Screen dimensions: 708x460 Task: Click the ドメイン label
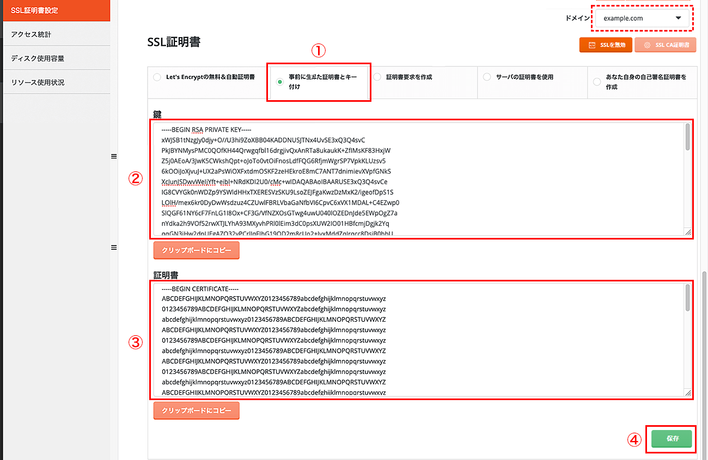[x=578, y=18]
